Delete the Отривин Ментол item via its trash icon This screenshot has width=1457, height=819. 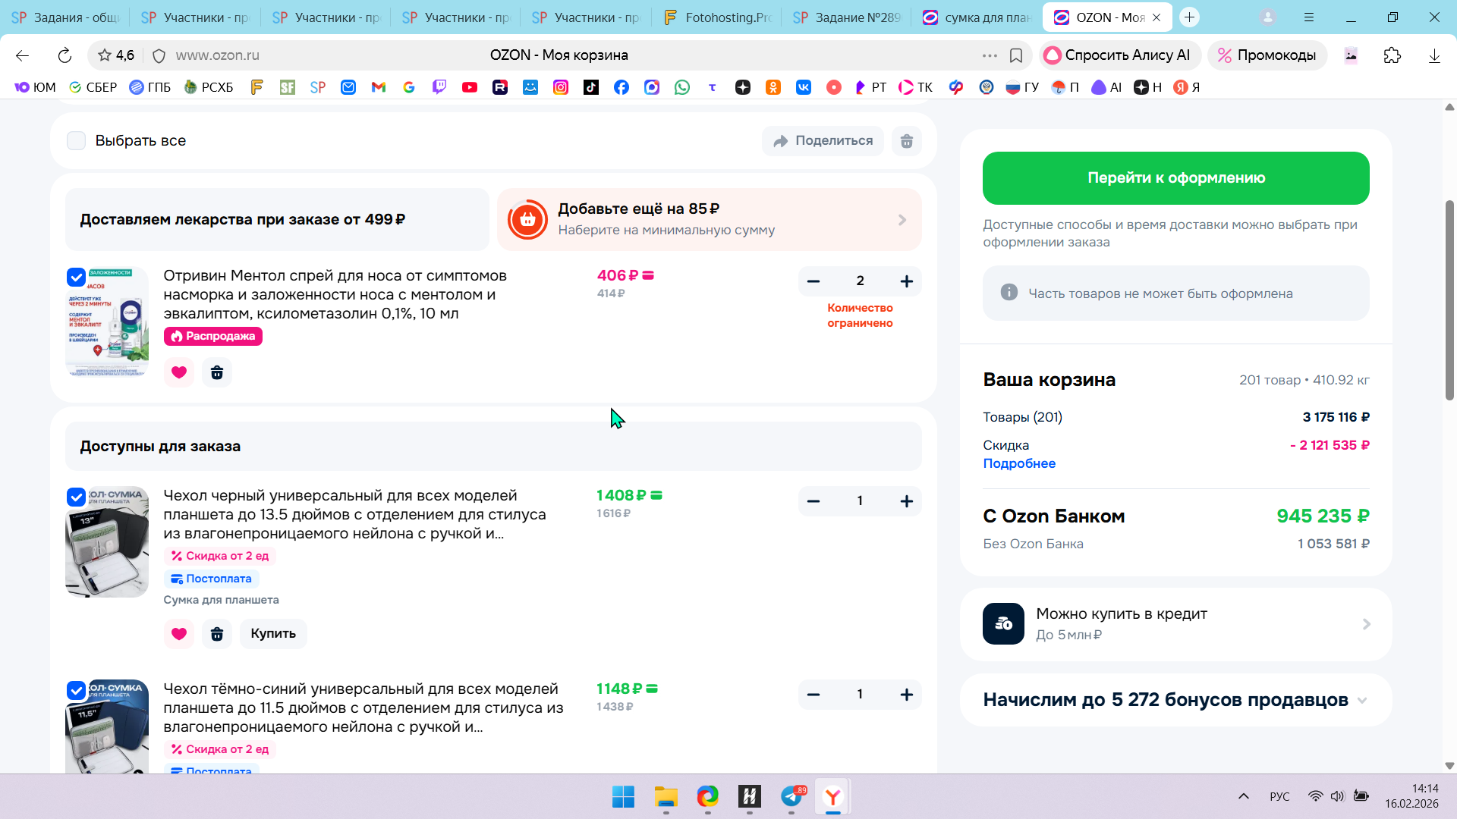click(x=217, y=372)
